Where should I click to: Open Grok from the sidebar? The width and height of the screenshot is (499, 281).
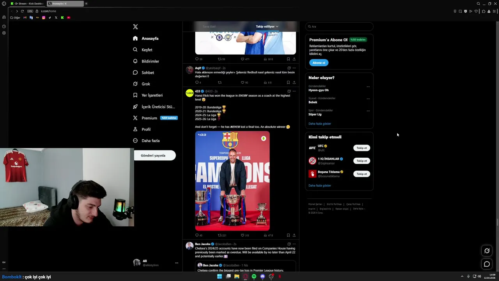pyautogui.click(x=142, y=84)
